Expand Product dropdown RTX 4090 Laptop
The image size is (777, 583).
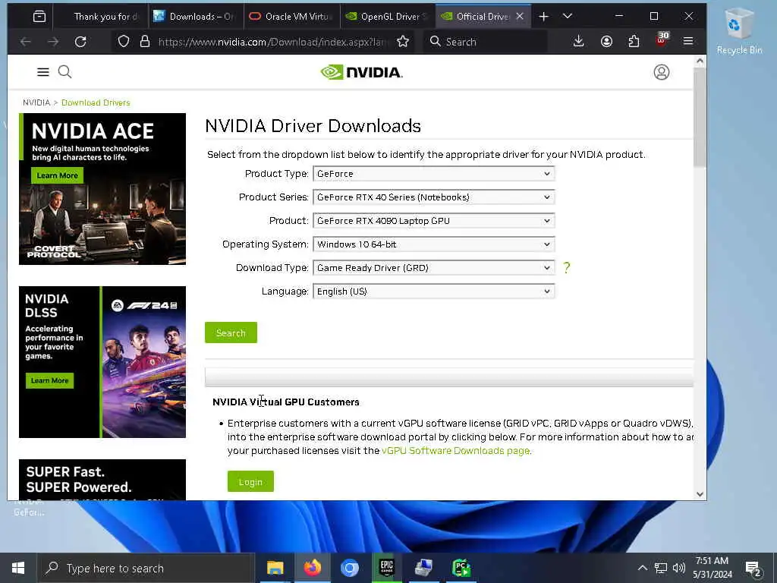pos(433,221)
